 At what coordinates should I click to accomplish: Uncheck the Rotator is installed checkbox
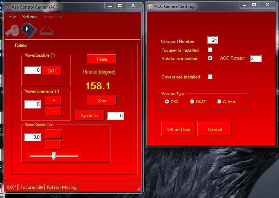pyautogui.click(x=210, y=58)
